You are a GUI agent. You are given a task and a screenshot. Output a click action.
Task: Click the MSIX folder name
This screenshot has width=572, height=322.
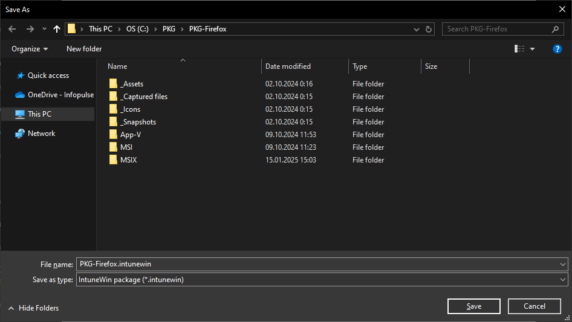point(128,160)
